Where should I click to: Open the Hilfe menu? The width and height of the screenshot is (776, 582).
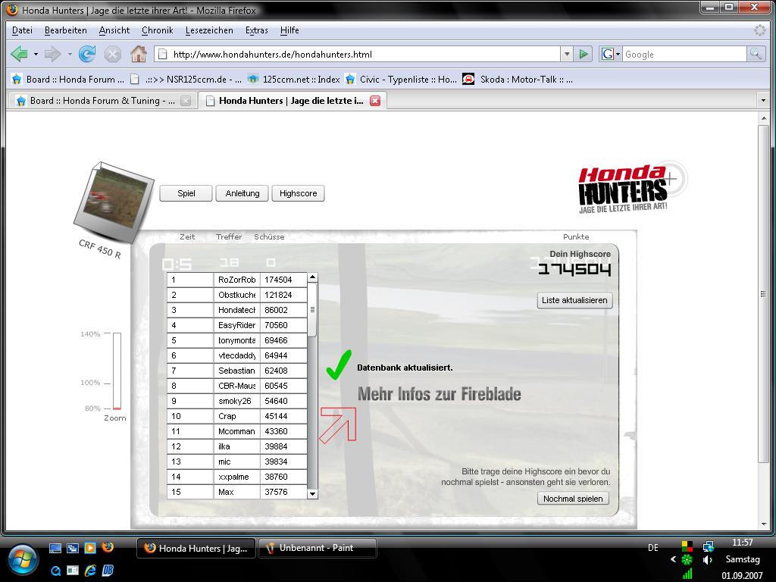pyautogui.click(x=289, y=30)
